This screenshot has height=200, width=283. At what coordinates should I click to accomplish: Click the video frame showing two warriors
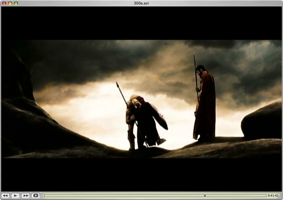point(141,99)
